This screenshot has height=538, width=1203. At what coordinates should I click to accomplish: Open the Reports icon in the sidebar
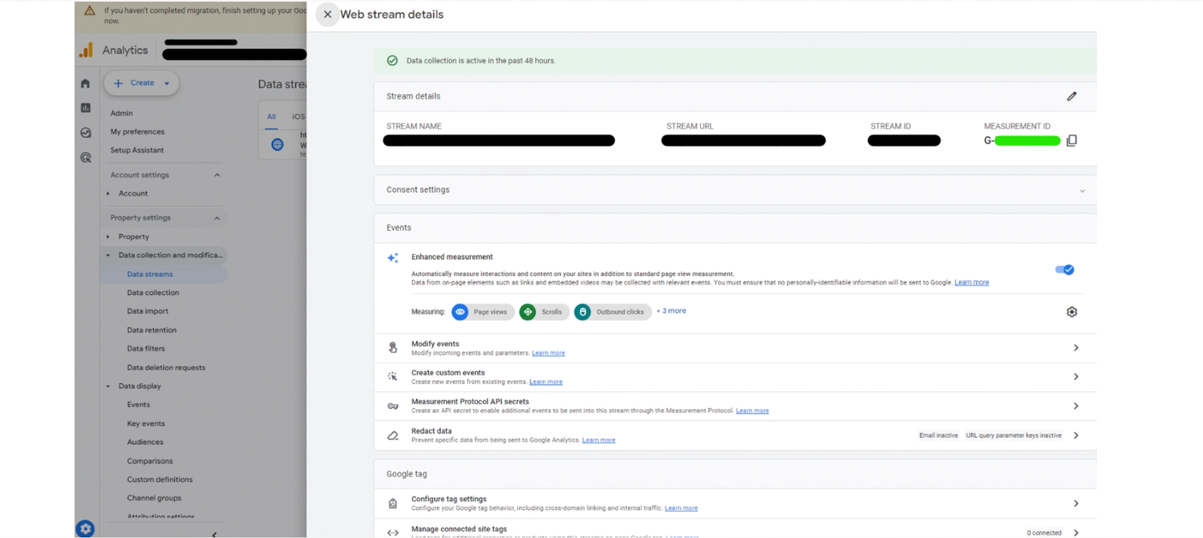click(x=85, y=107)
